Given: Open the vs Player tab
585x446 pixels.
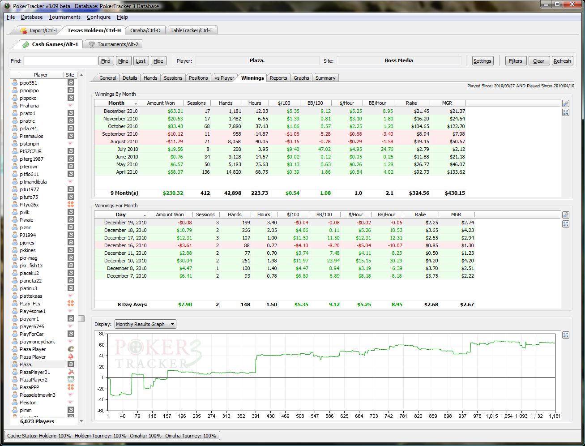Looking at the screenshot, I should tap(224, 78).
